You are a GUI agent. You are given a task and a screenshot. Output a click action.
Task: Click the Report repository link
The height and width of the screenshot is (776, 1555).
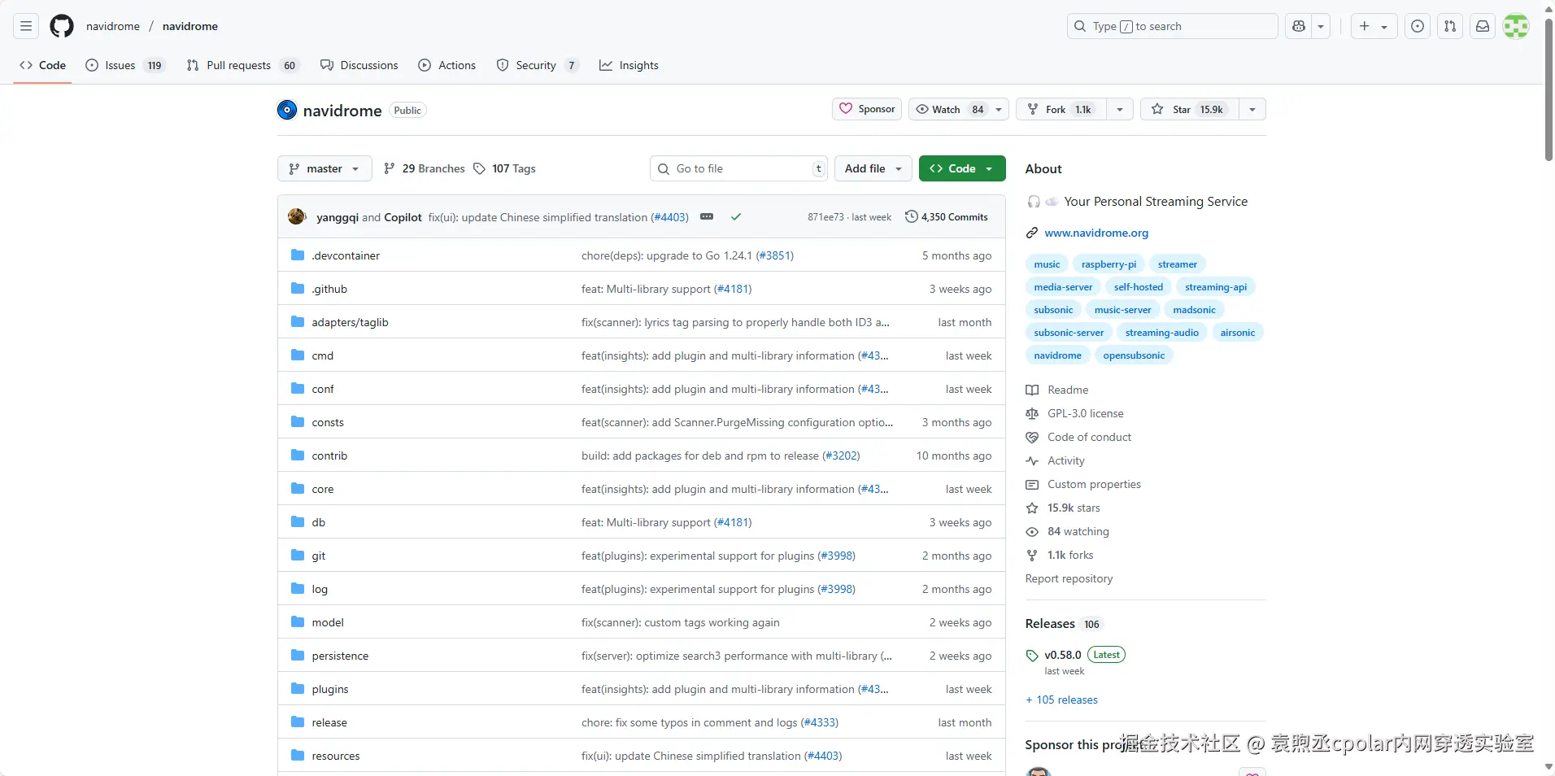(1069, 579)
